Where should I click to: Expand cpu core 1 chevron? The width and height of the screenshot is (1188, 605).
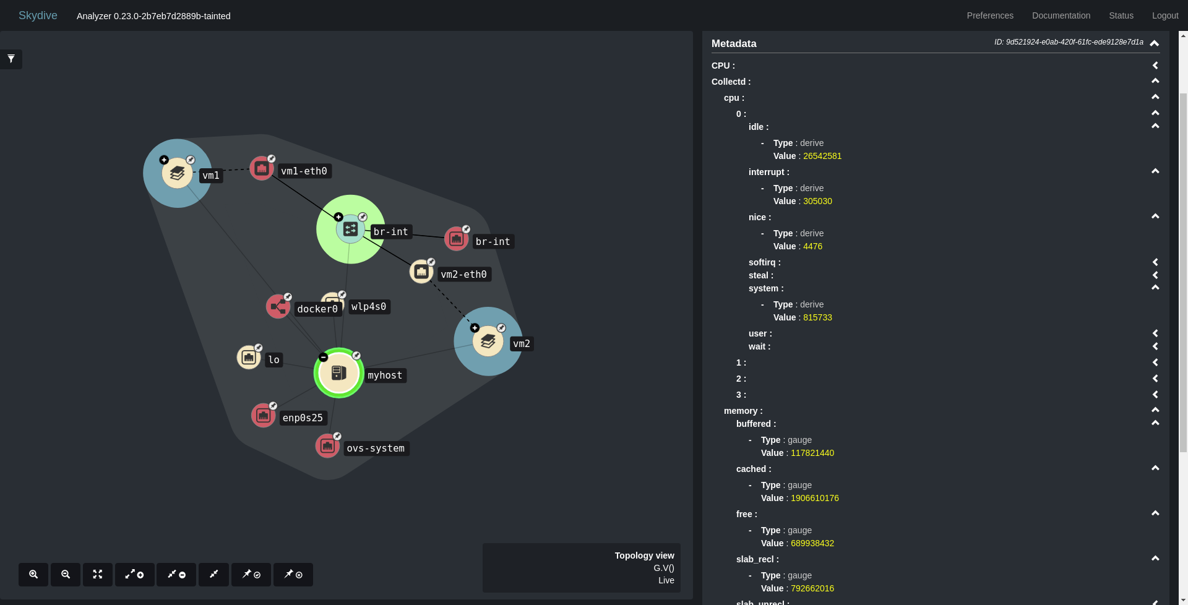tap(1155, 363)
